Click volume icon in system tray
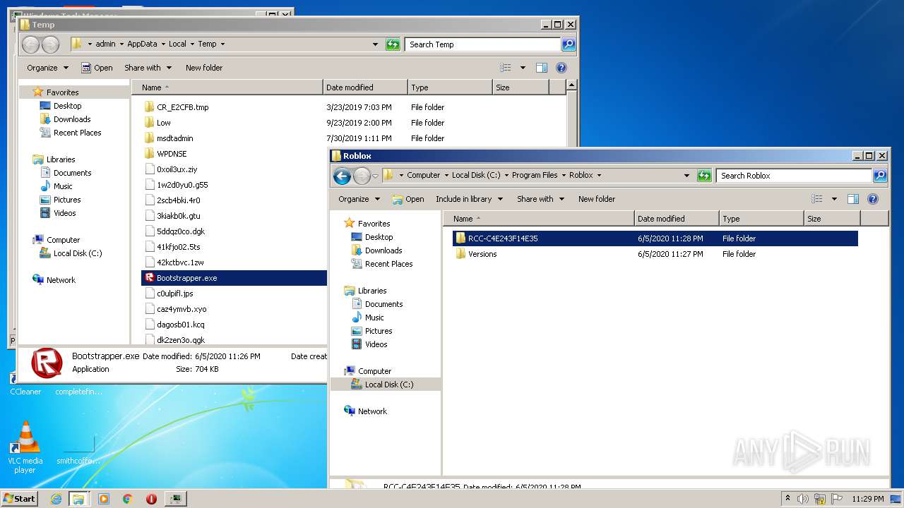Screen dimensions: 904x508 click(x=803, y=499)
